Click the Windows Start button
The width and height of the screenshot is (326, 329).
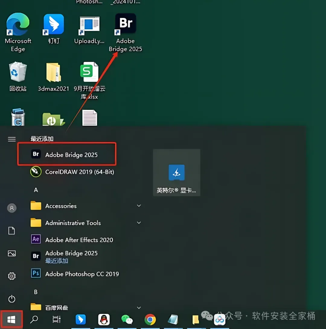pos(11,320)
